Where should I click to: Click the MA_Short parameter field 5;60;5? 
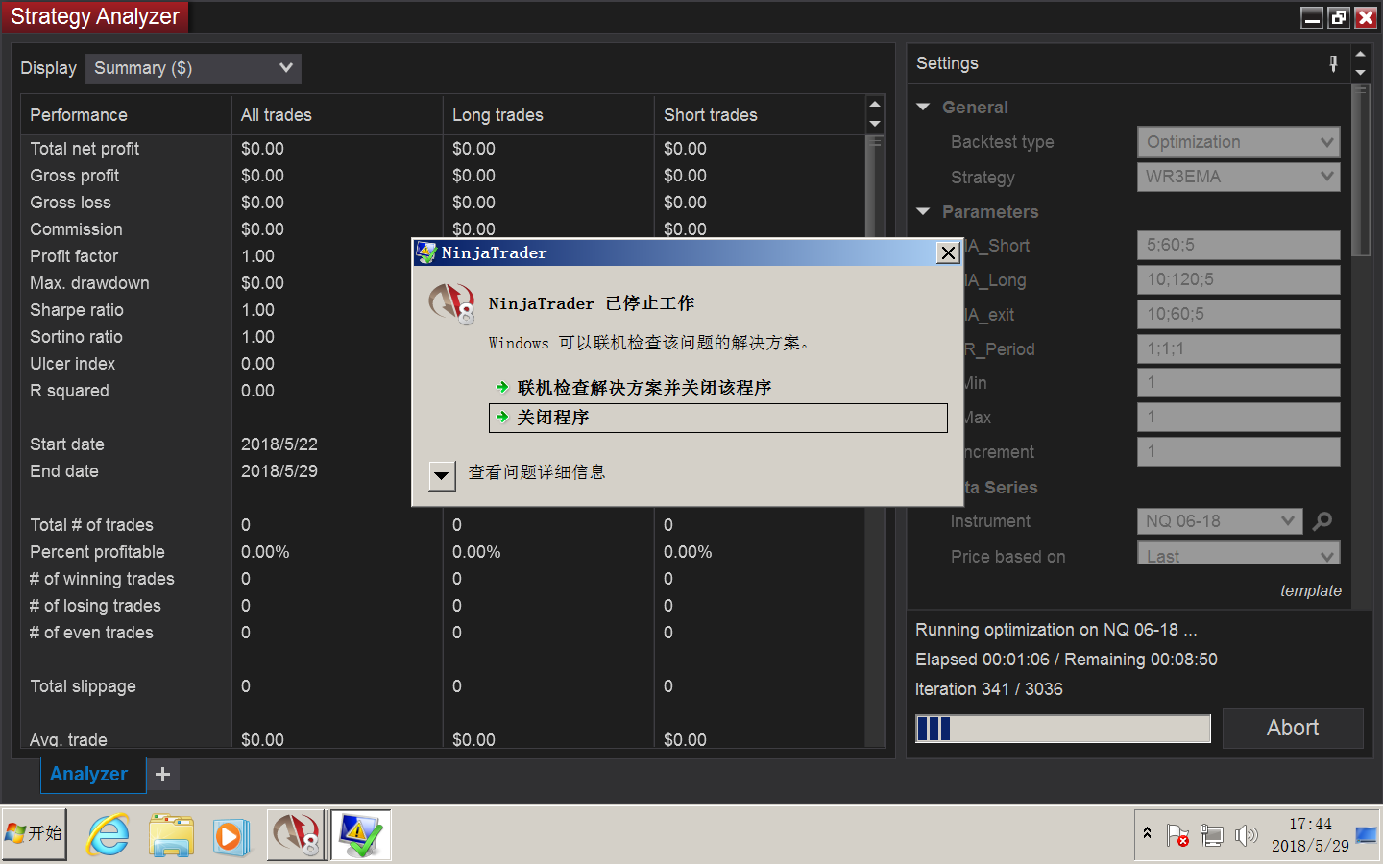coord(1238,245)
